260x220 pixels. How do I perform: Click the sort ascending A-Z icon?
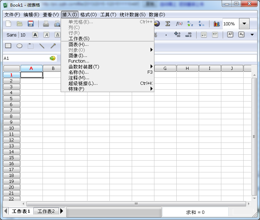pyautogui.click(x=190, y=24)
